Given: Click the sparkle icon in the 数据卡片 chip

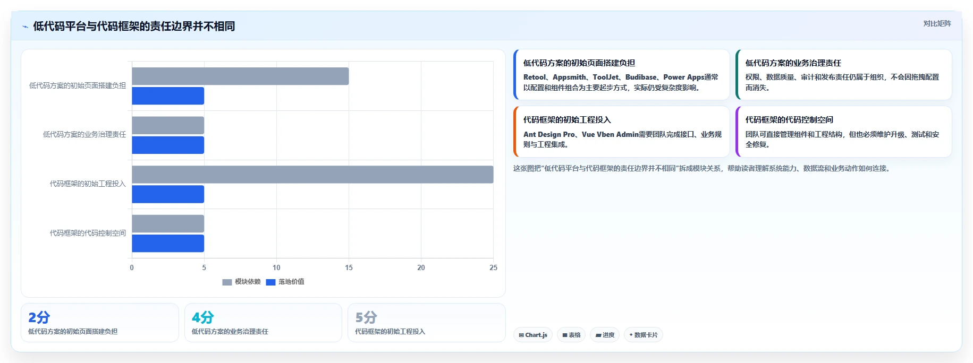Looking at the screenshot, I should pos(631,335).
